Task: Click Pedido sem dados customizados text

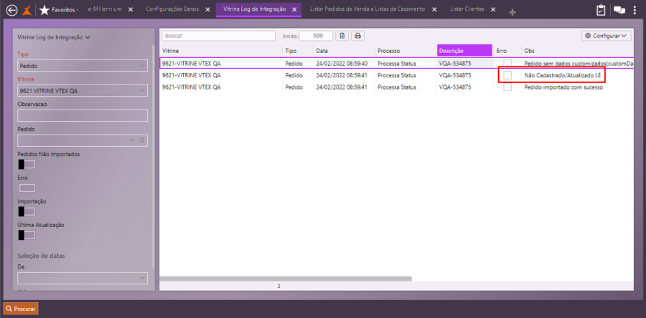Action: pos(579,64)
